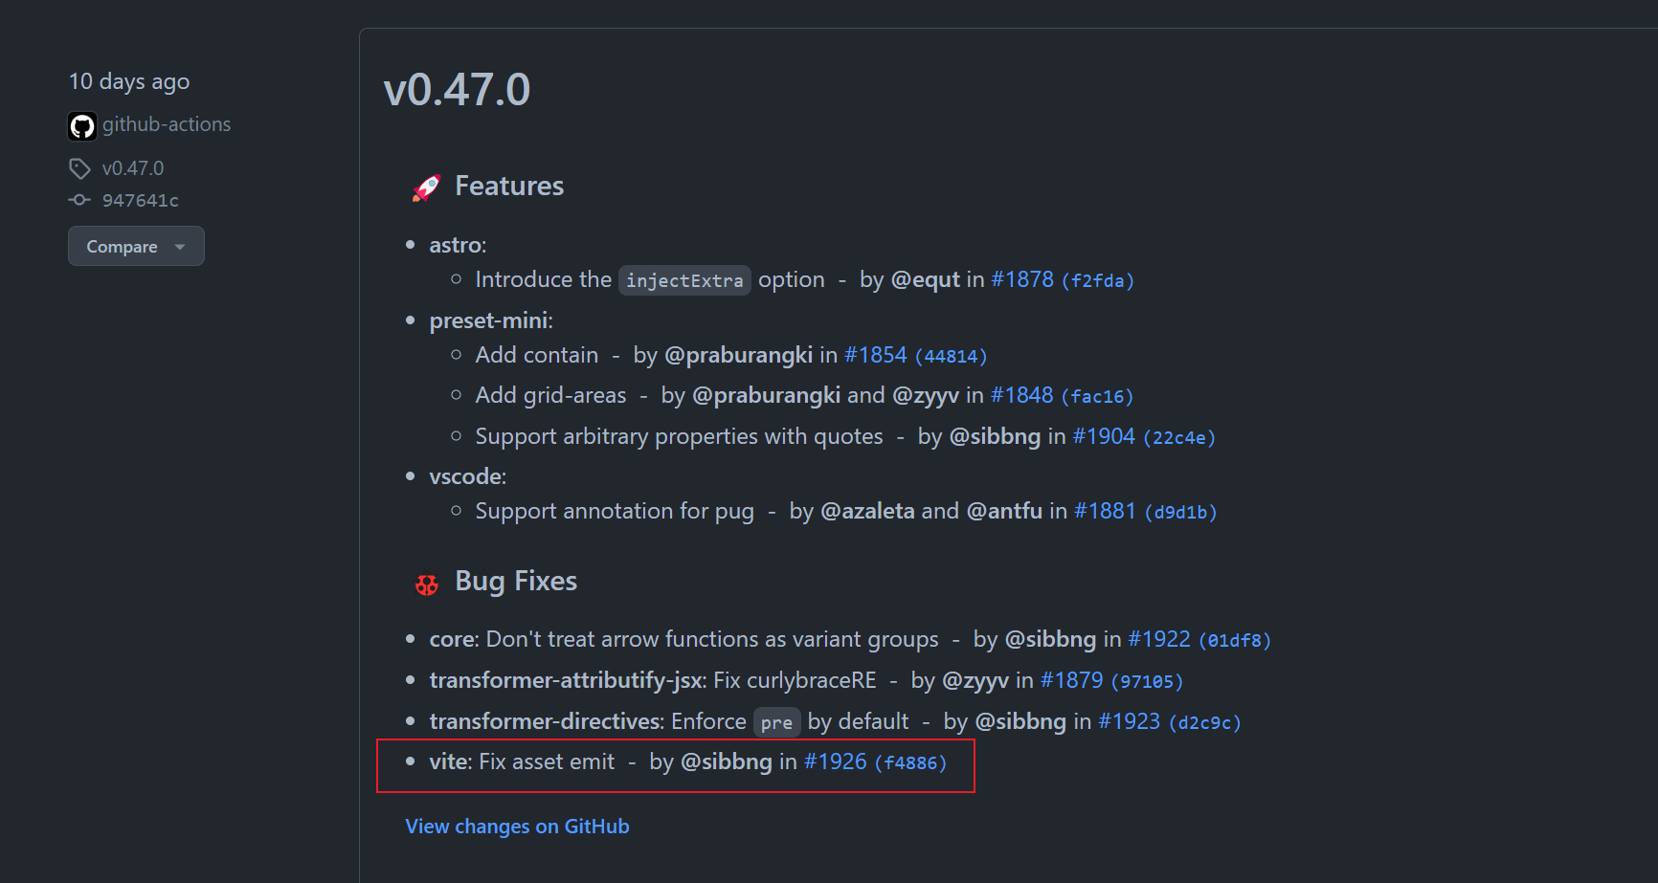This screenshot has height=883, width=1658.
Task: Visit @praburangki's profile from Add contain entry
Action: (738, 354)
